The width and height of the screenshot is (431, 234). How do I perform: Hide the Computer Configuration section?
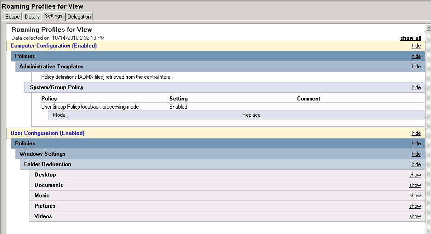point(416,46)
